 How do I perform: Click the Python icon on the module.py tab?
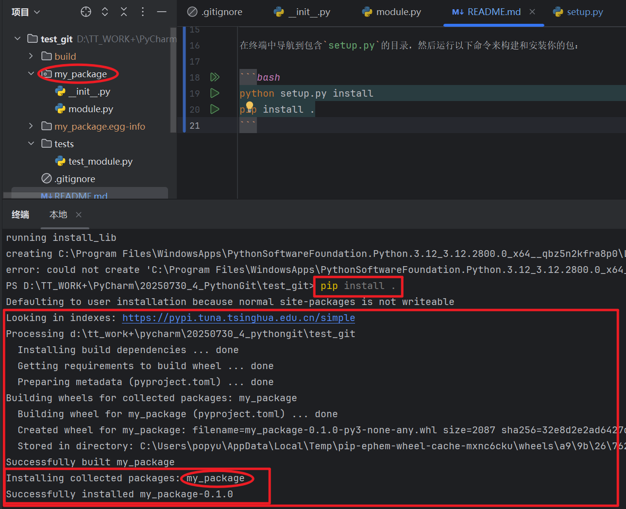point(367,12)
